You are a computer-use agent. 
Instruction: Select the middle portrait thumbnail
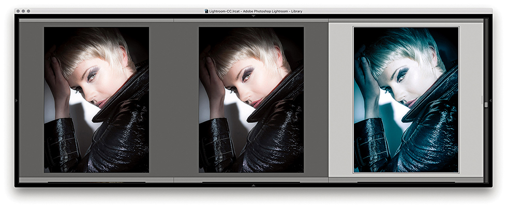(251, 100)
